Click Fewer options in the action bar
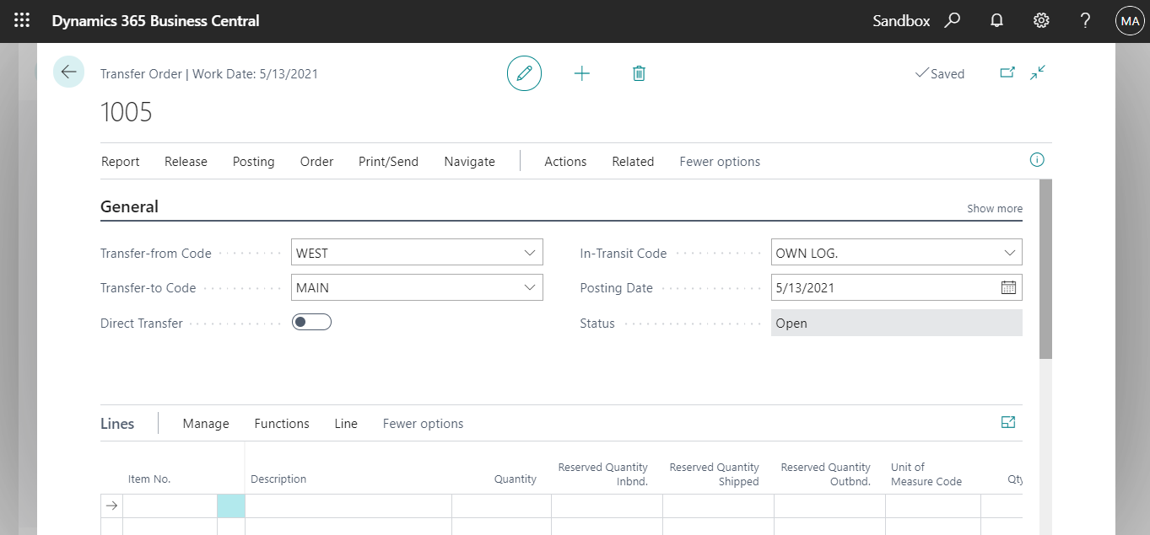 [x=719, y=161]
